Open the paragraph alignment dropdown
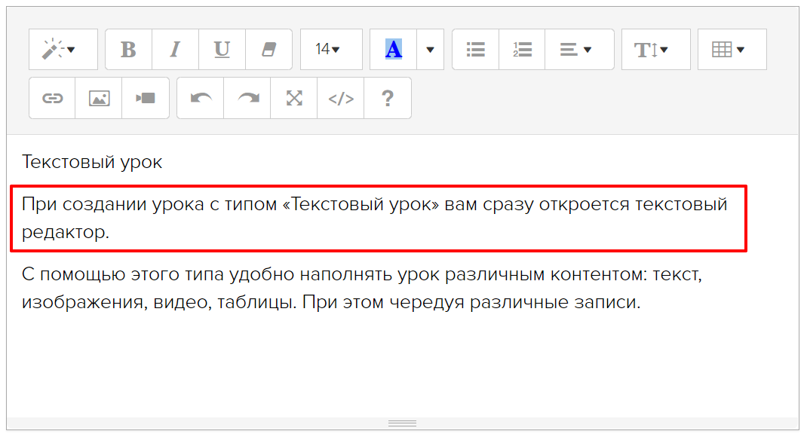Screen dimensions: 807x437 (x=578, y=50)
